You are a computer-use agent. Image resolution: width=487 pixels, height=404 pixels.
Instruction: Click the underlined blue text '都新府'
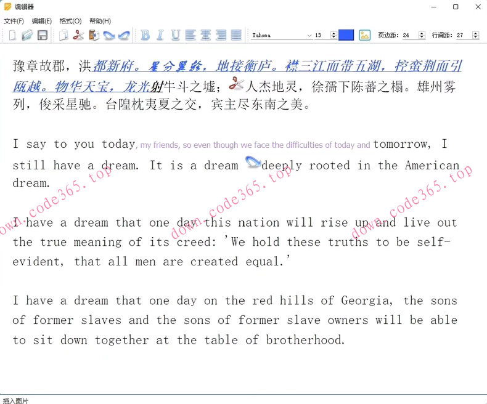tap(113, 66)
